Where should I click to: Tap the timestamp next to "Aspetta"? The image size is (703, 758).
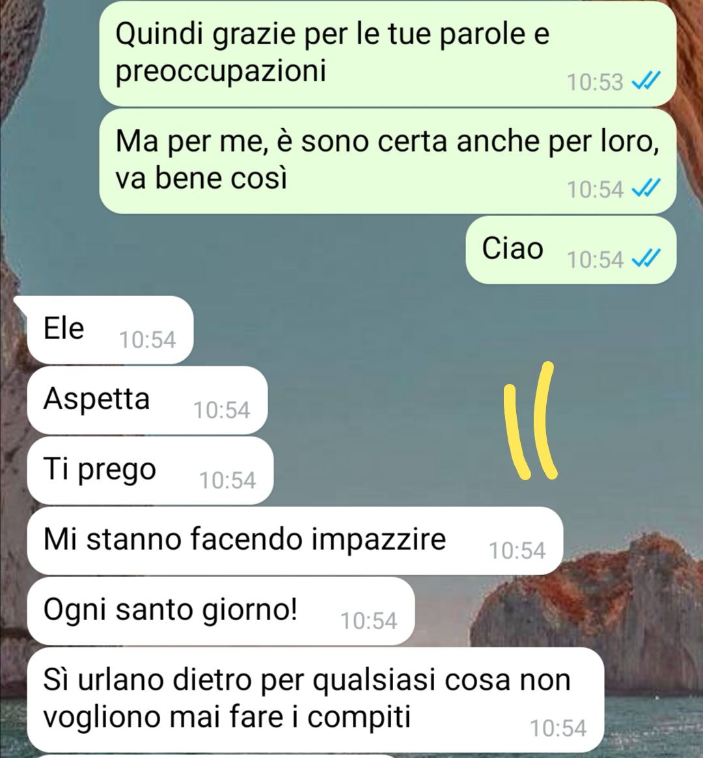(x=221, y=410)
